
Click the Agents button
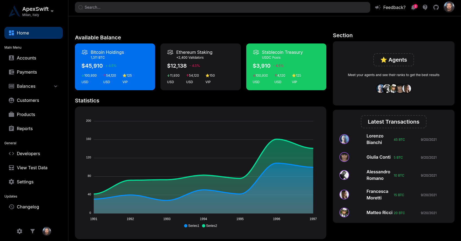point(393,60)
